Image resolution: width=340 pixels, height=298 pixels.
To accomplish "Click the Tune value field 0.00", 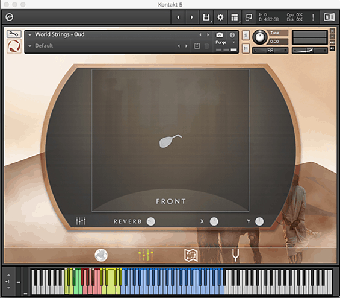I will (x=279, y=42).
